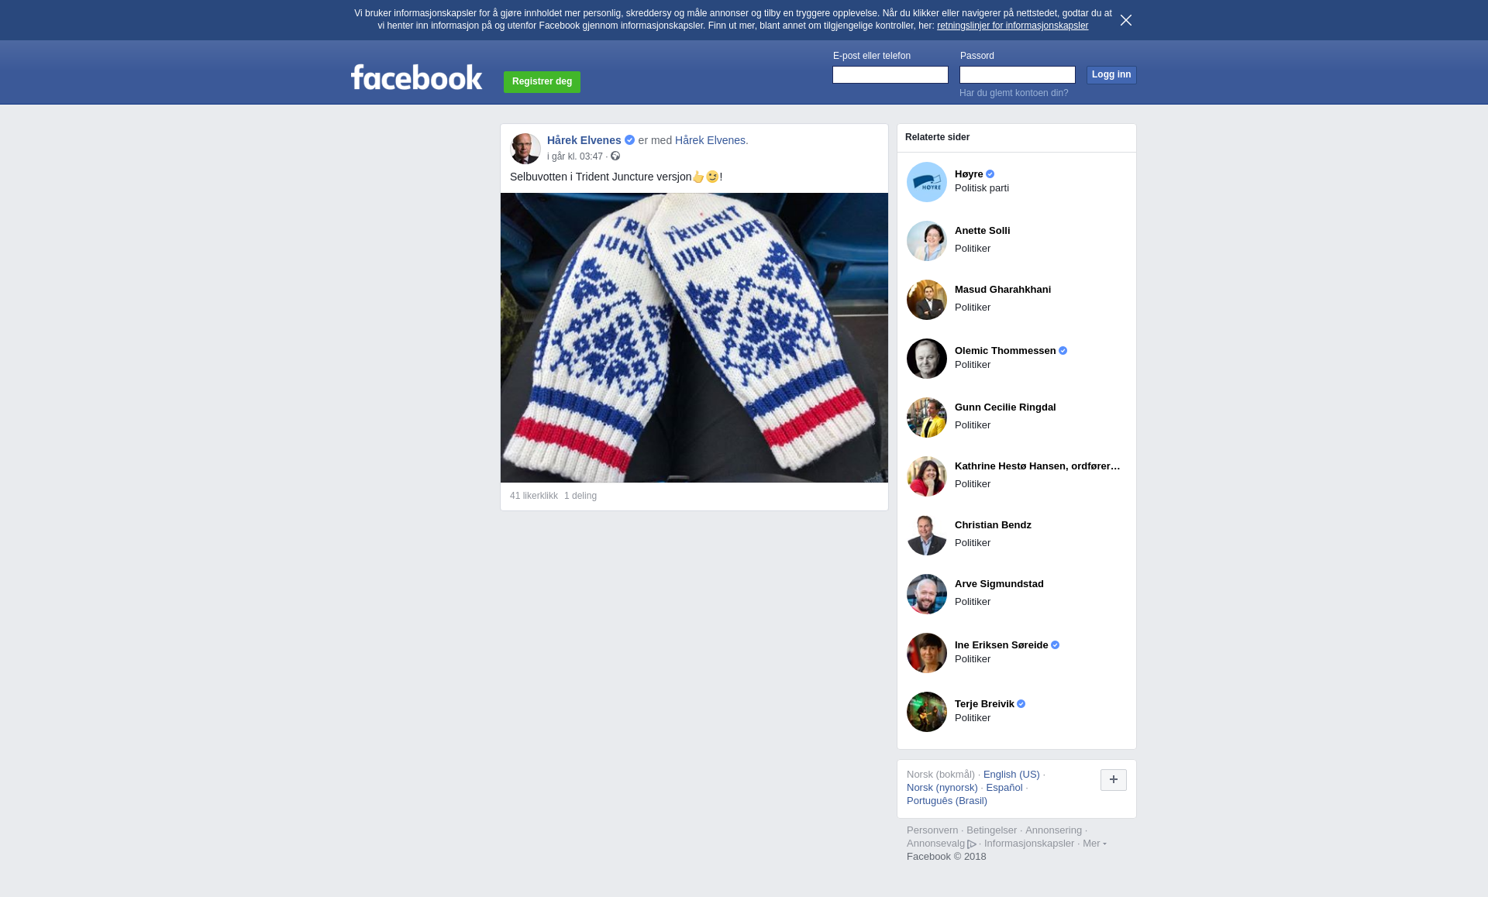Focus the Passord input field
This screenshot has width=1488, height=897.
click(1018, 74)
